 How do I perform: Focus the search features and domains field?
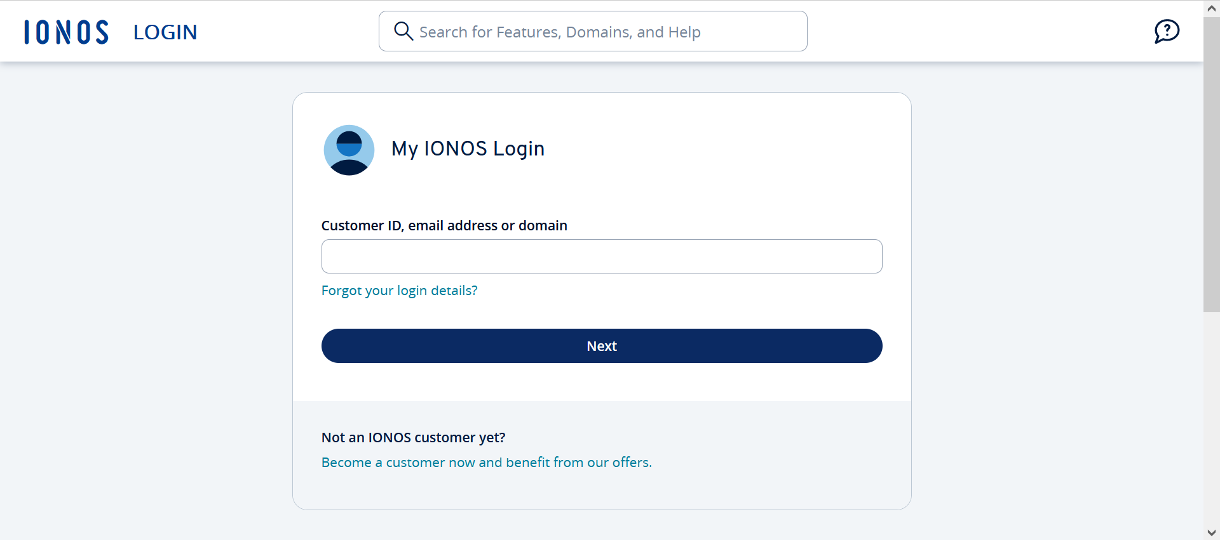pyautogui.click(x=593, y=31)
